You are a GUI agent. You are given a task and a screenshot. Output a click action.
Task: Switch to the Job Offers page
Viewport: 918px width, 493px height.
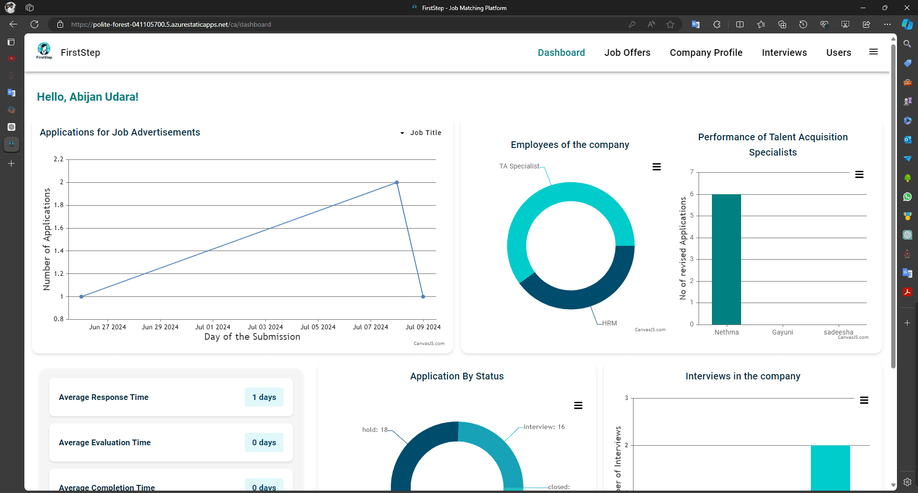[x=627, y=52]
